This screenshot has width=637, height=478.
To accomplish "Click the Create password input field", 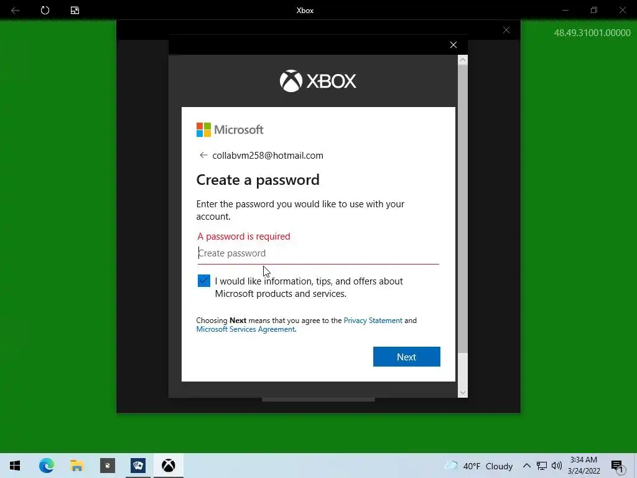I will click(x=318, y=253).
